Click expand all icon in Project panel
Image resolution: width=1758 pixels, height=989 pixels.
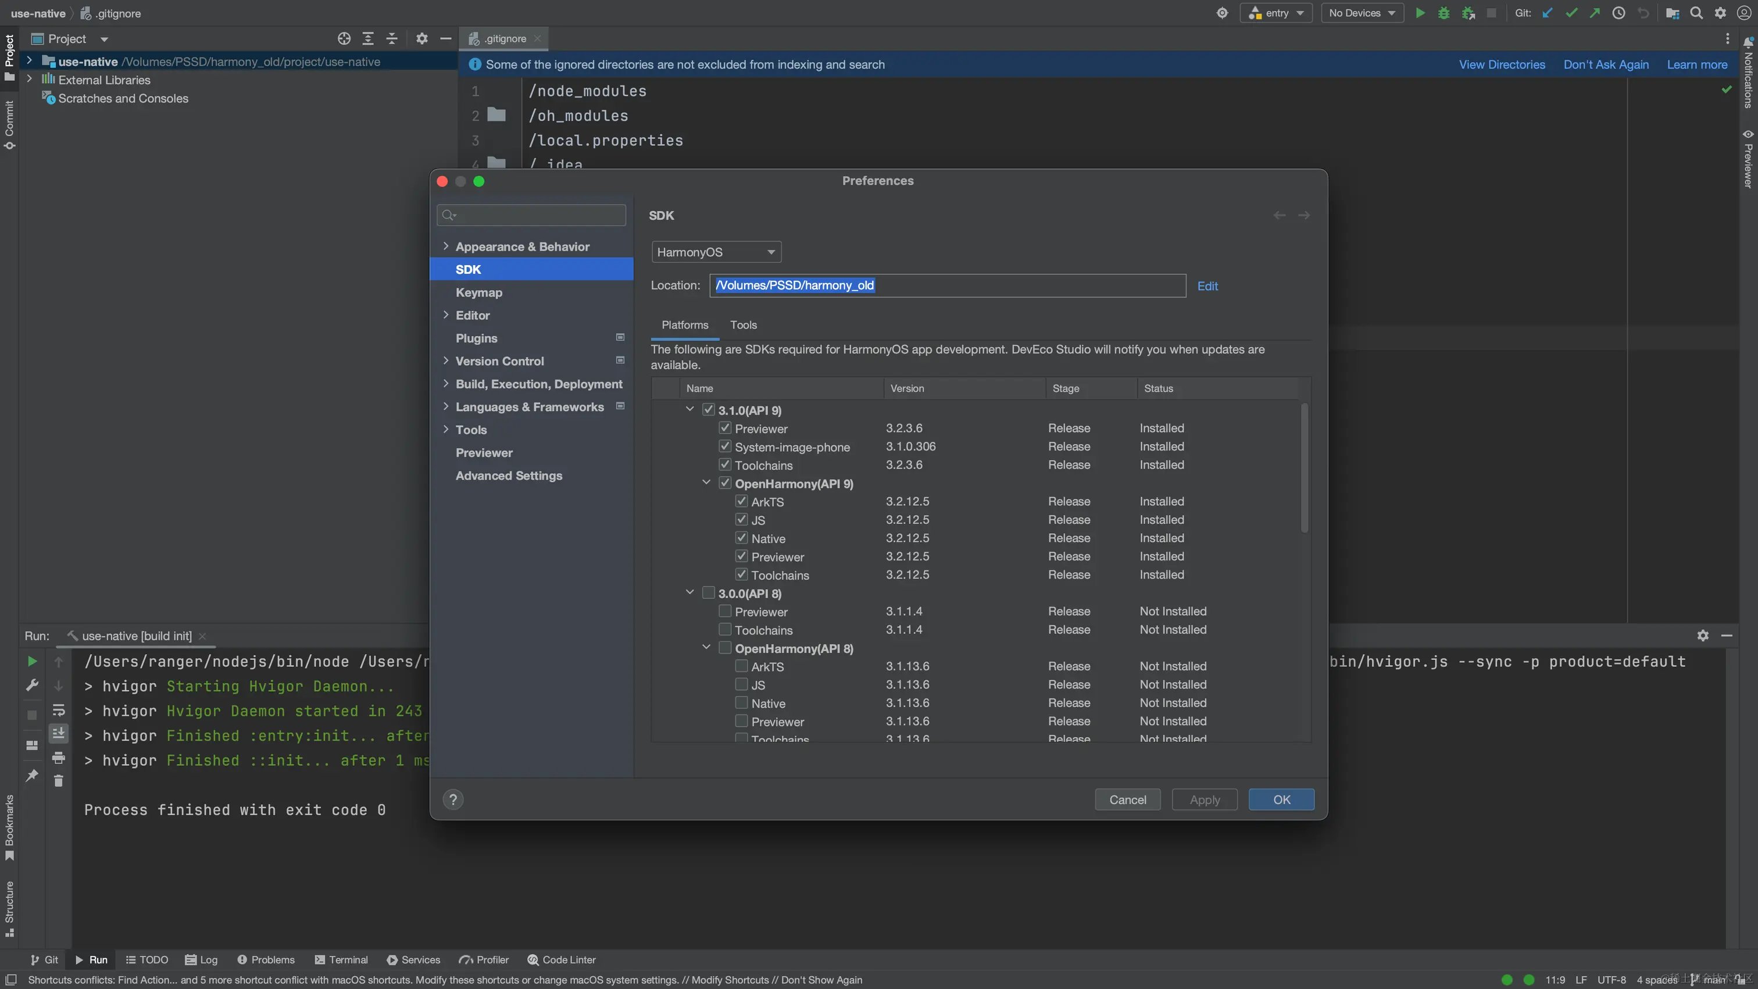pos(368,39)
